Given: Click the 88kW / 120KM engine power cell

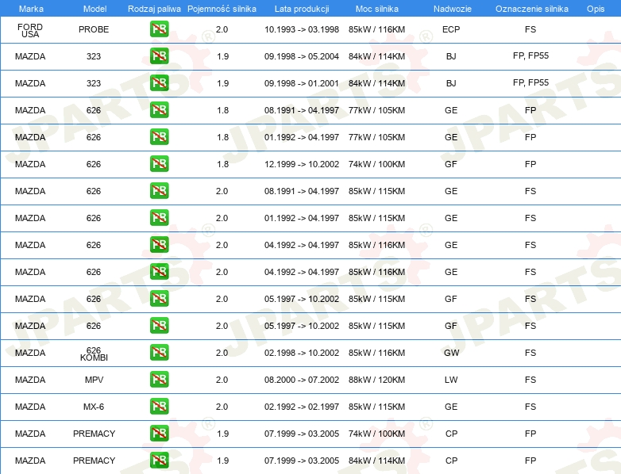Looking at the screenshot, I should pos(376,380).
